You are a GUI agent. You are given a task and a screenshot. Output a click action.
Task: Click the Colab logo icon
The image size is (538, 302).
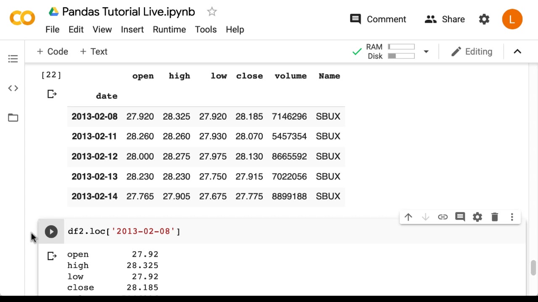click(x=22, y=18)
